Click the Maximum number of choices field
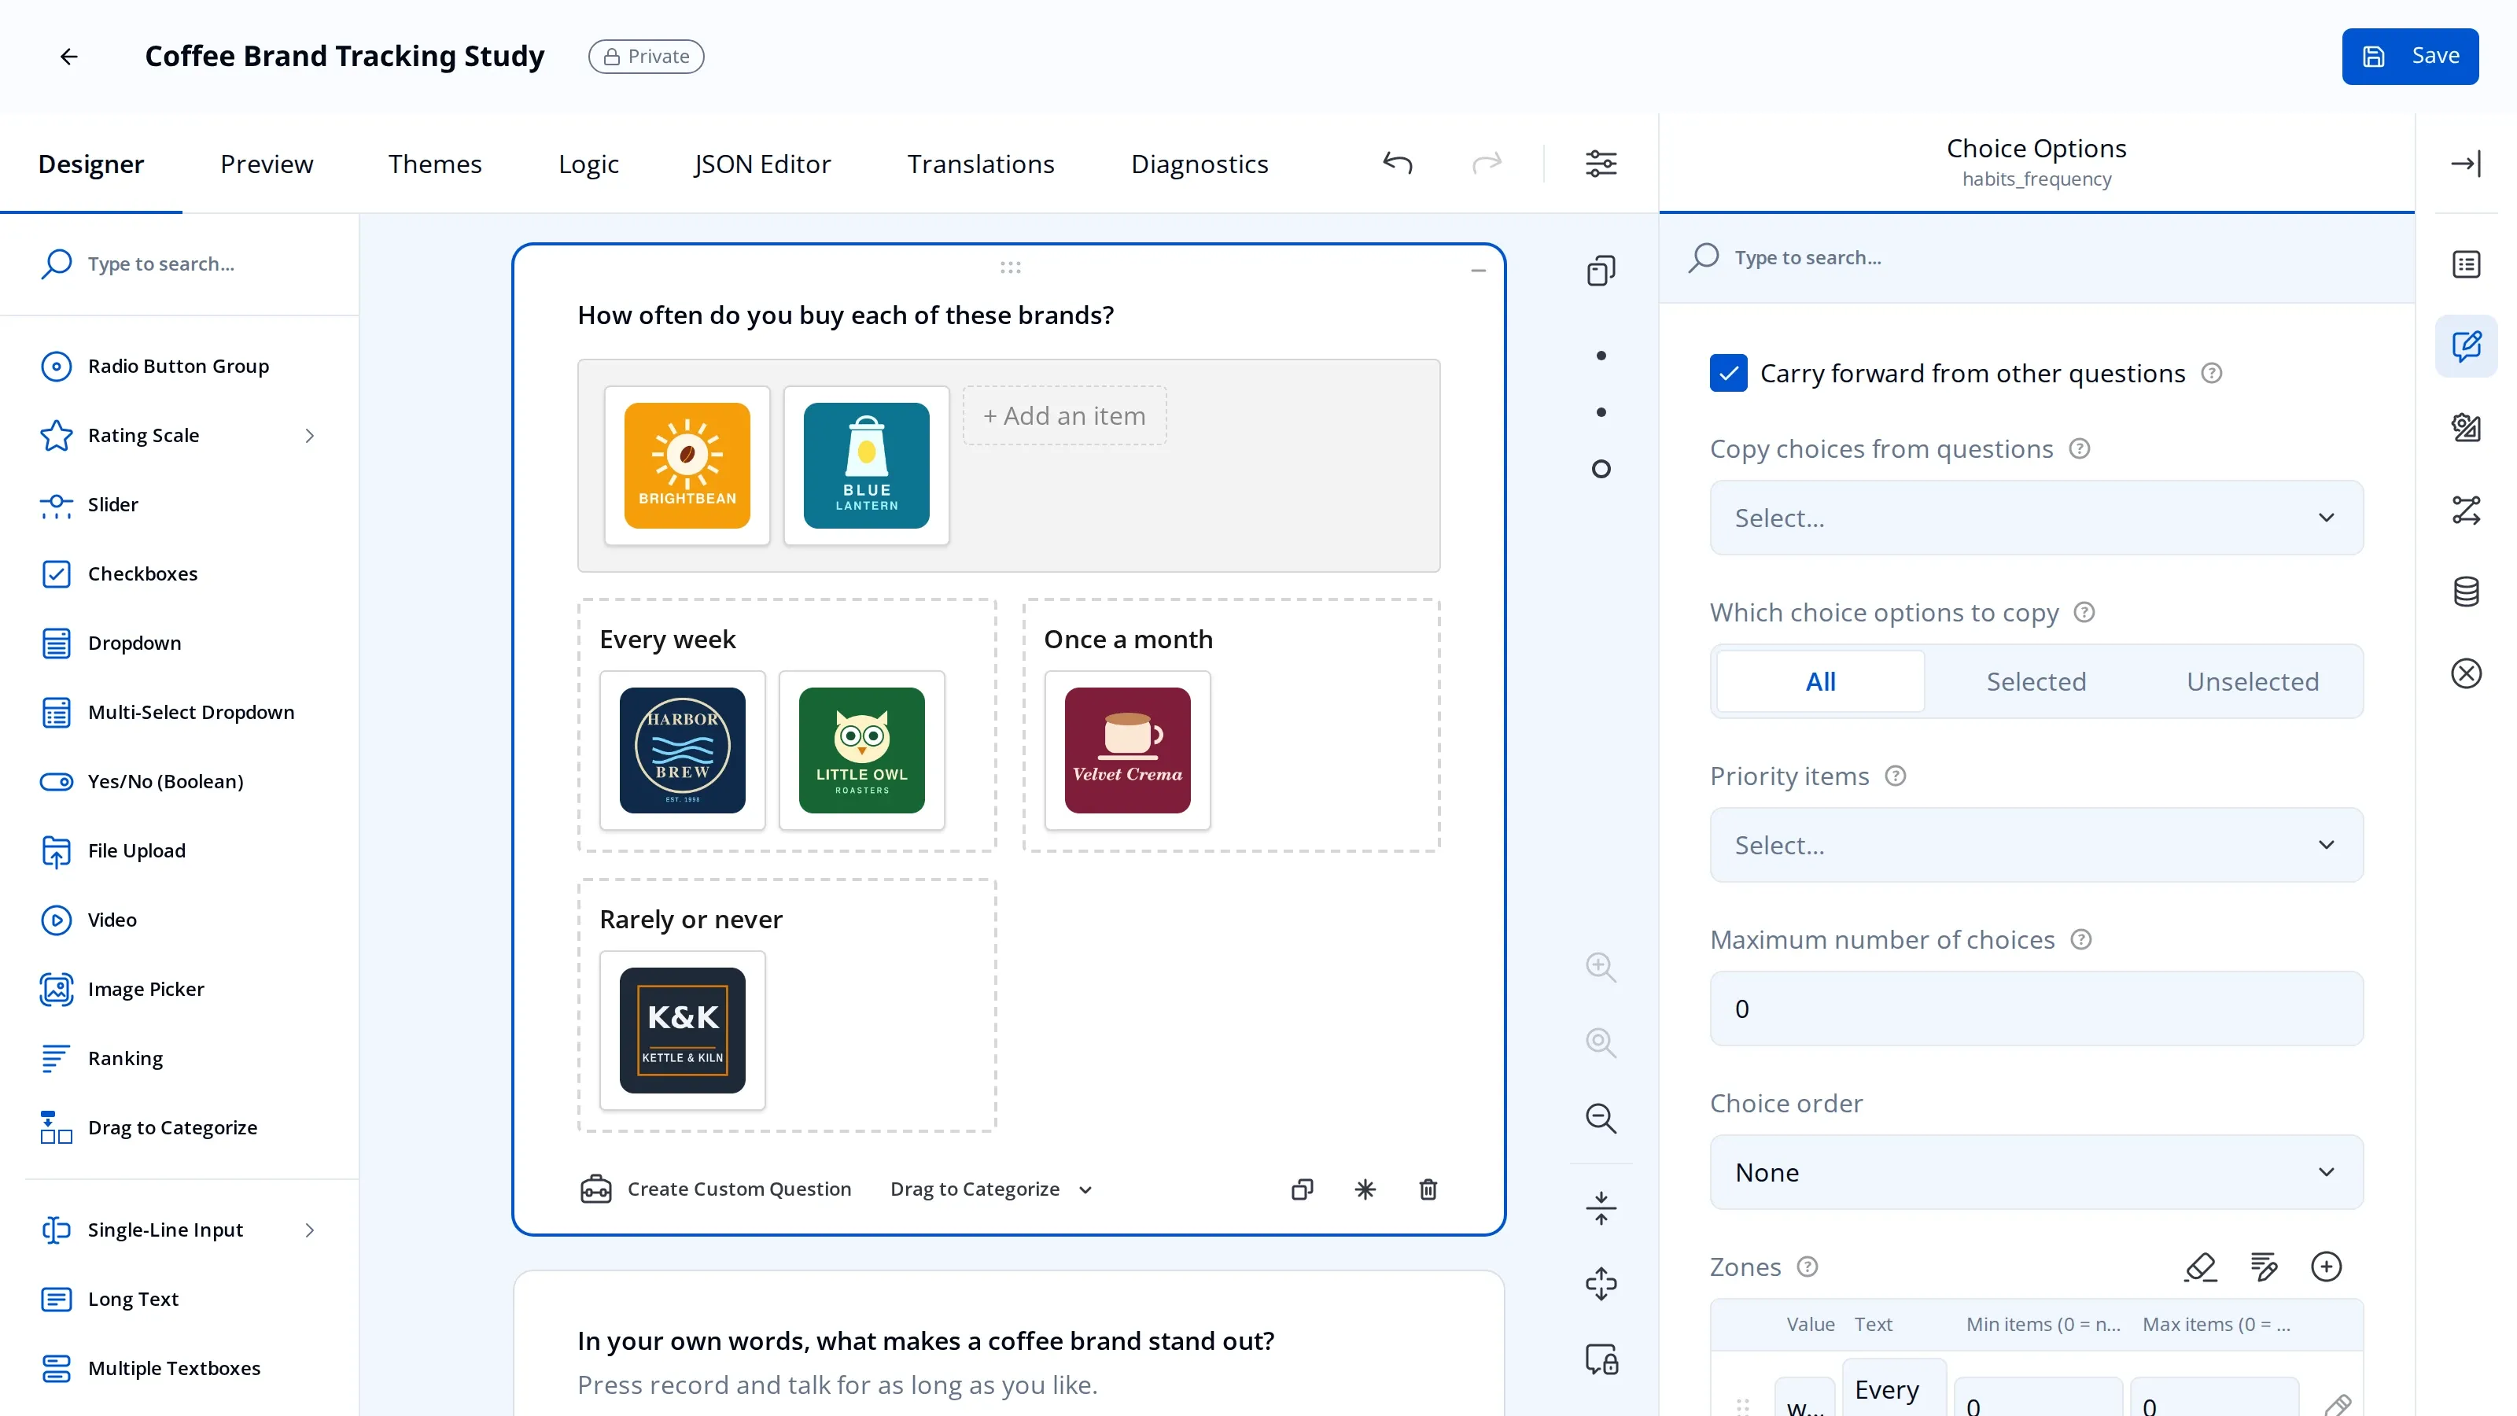 click(x=2036, y=1009)
